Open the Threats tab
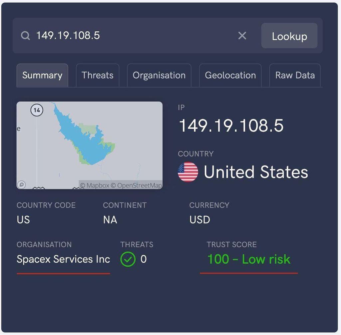The height and width of the screenshot is (335, 341). [x=98, y=75]
